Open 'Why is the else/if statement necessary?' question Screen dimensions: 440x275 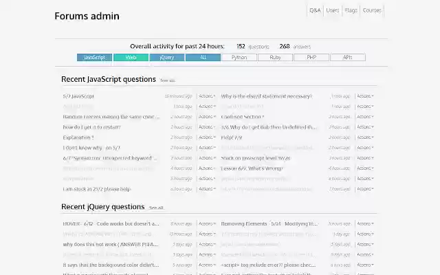click(267, 96)
